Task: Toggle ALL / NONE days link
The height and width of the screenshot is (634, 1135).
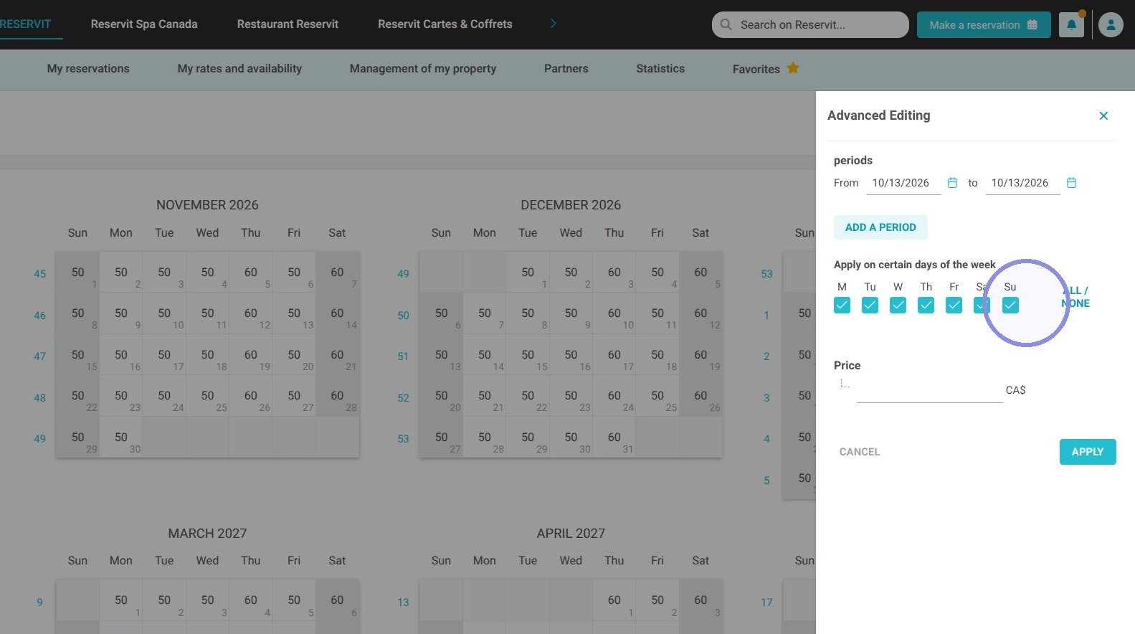Action: (x=1075, y=297)
